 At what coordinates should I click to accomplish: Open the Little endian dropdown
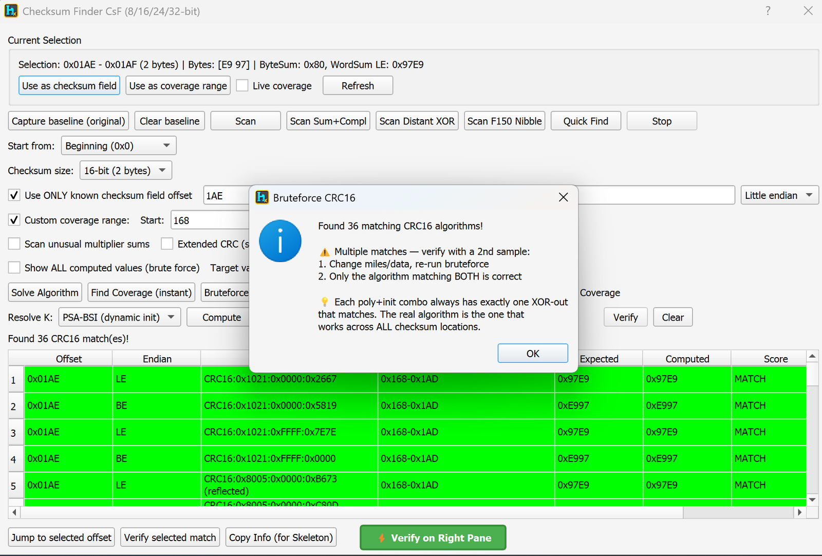point(779,195)
